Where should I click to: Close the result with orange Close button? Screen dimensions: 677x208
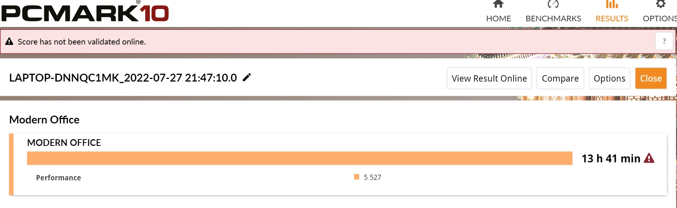coord(651,78)
